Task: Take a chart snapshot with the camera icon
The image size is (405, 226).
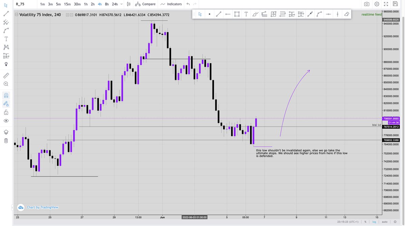Action: point(367,4)
